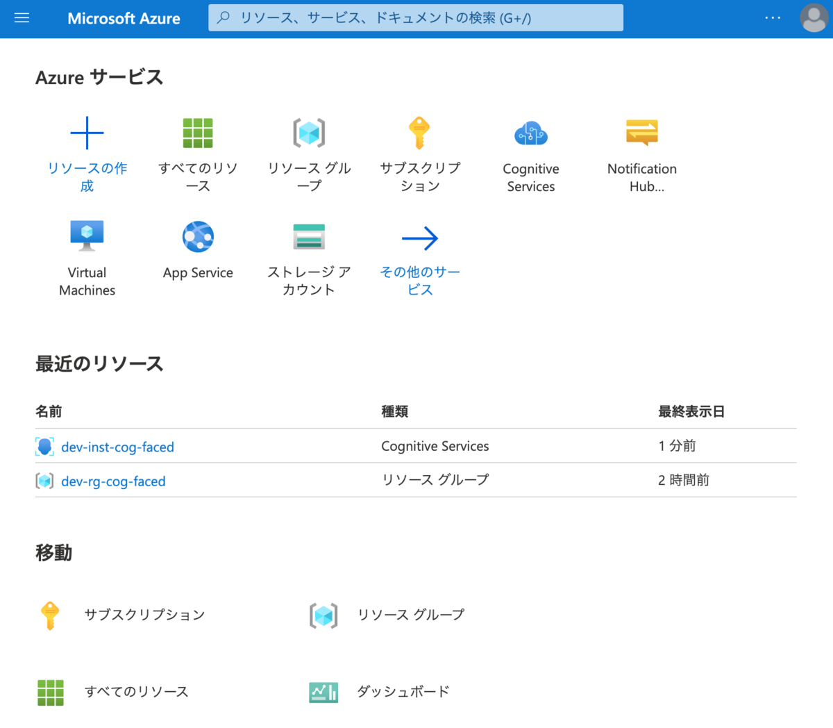Go to サブスクリプション in the 移動 section

tap(144, 615)
